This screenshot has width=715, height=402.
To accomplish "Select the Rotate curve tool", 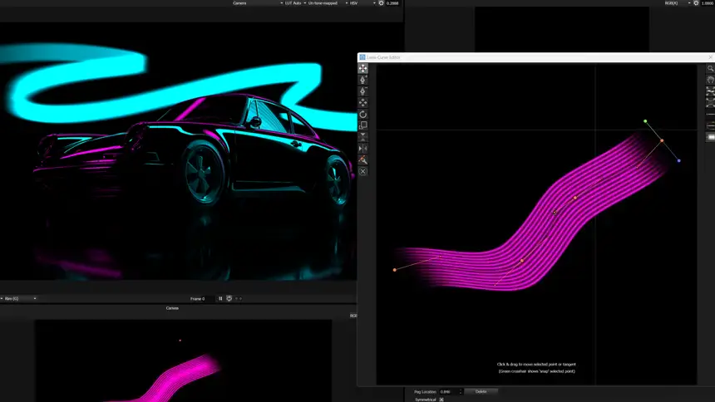I will coord(363,114).
